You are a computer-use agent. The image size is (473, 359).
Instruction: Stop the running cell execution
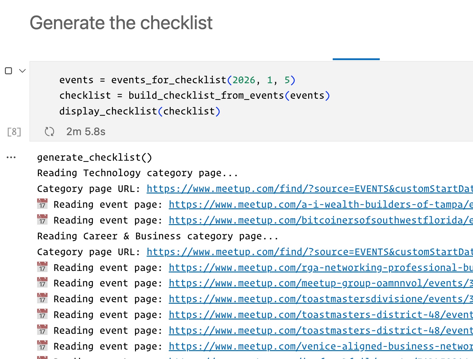tap(9, 71)
